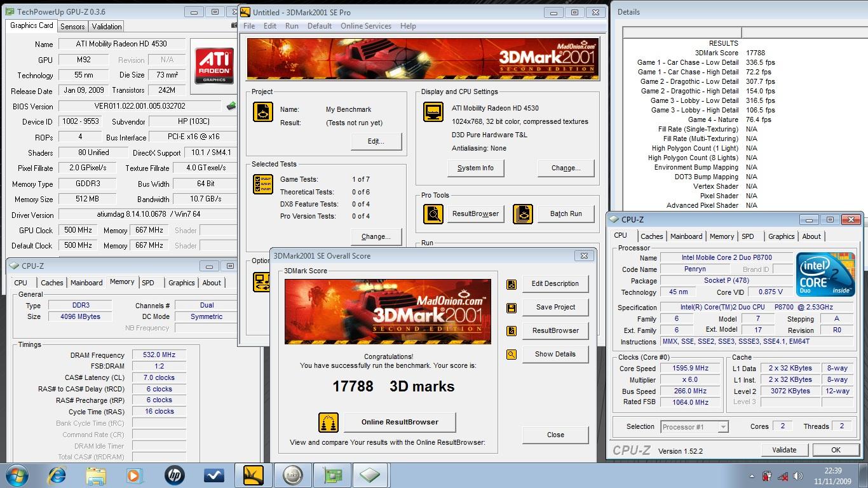
Task: Click the BIOS save chip icon in GPU-Z
Action: pos(231,106)
